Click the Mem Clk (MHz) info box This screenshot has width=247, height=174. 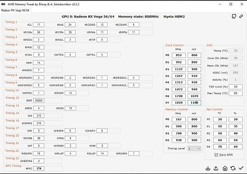coord(235,66)
